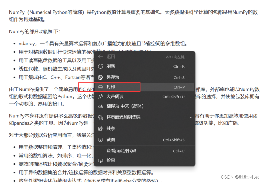
Task: Click the bullet '用于读写磁盘数据的工具'
Action: [x=56, y=60]
